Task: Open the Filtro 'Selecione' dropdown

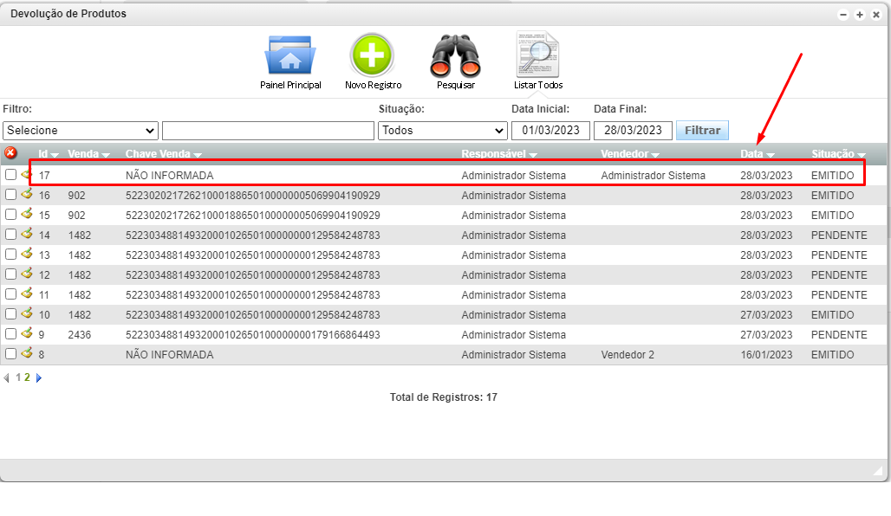Action: click(x=80, y=131)
